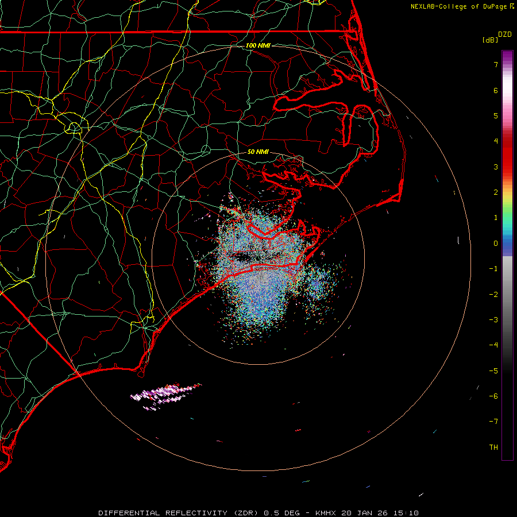
Task: Click the 20 JAN 26 15:10 timestamp
Action: click(380, 513)
